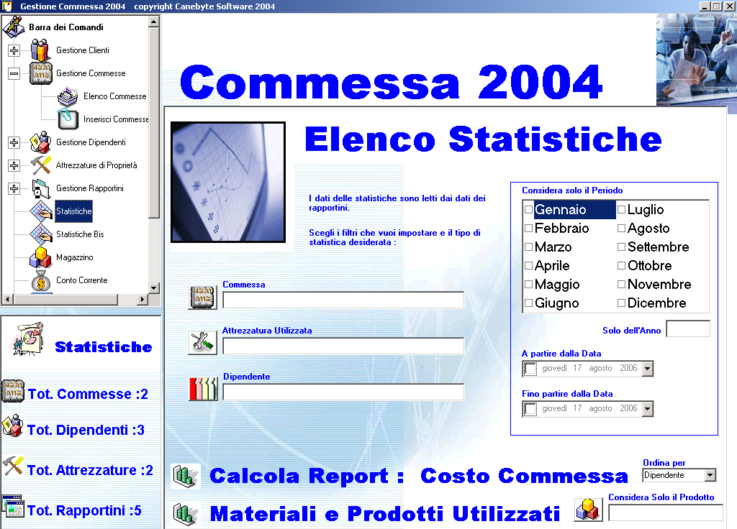Expand the Gestione Rapportini tree node
The image size is (737, 529).
[x=14, y=188]
